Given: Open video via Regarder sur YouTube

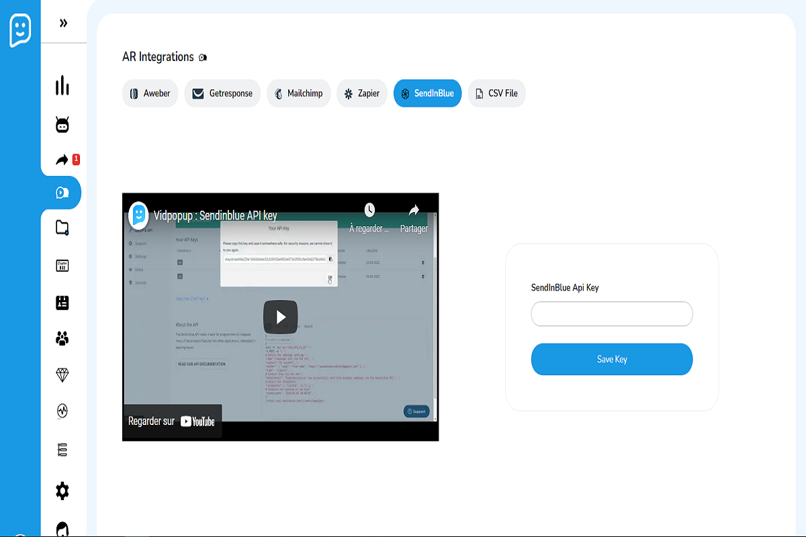Looking at the screenshot, I should click(x=172, y=422).
